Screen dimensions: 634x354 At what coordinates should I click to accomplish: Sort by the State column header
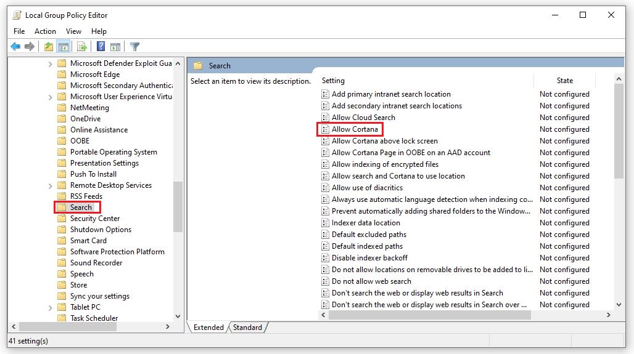[564, 81]
